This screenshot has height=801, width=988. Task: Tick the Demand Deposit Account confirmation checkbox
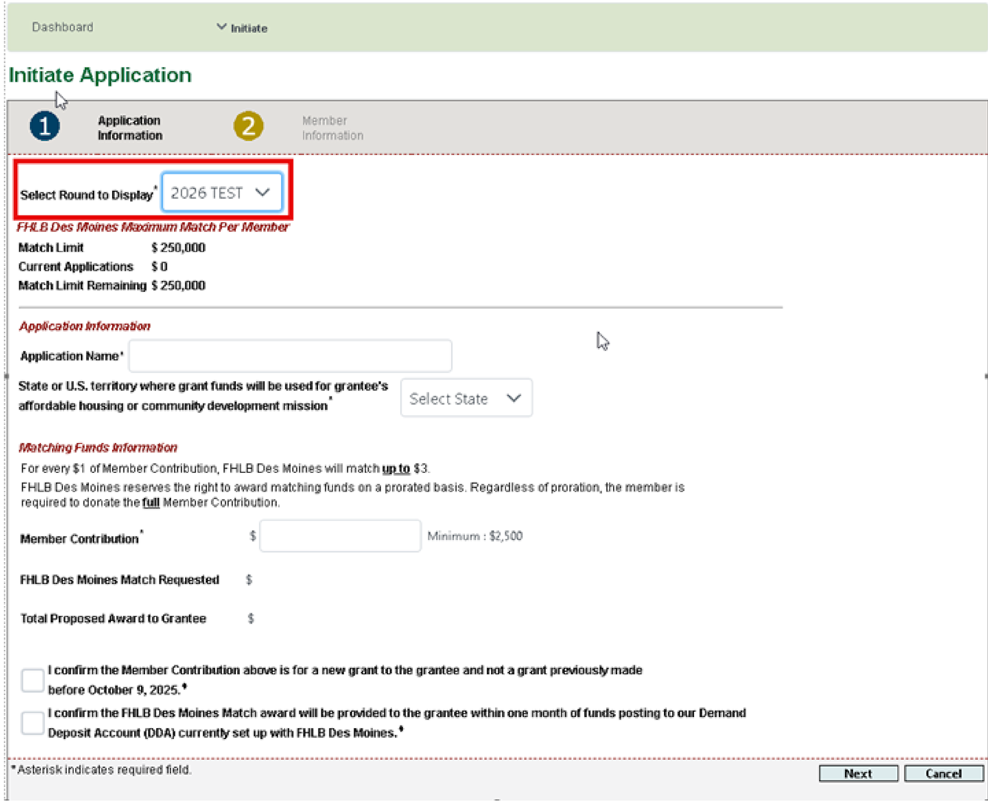pyautogui.click(x=33, y=723)
